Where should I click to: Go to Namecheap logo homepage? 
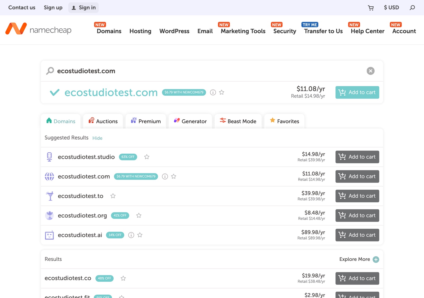click(x=38, y=29)
